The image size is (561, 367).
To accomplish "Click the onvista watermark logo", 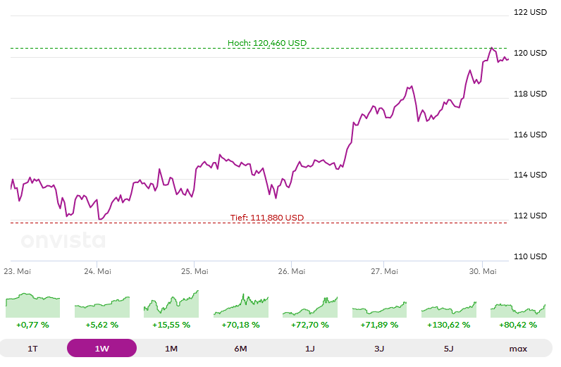I will pyautogui.click(x=63, y=241).
